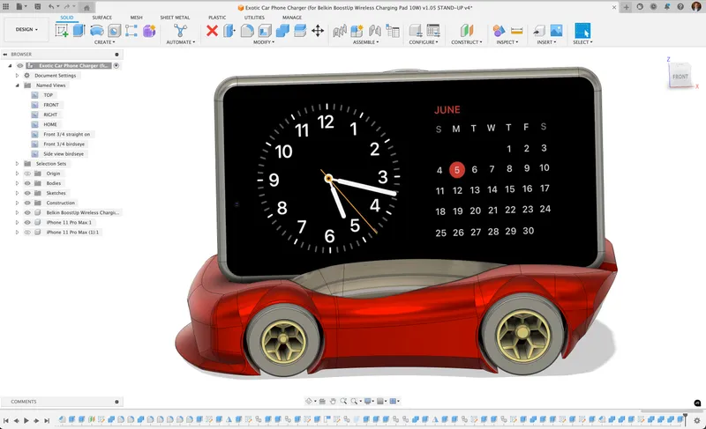Click the Create Sketch tool icon

(x=62, y=31)
